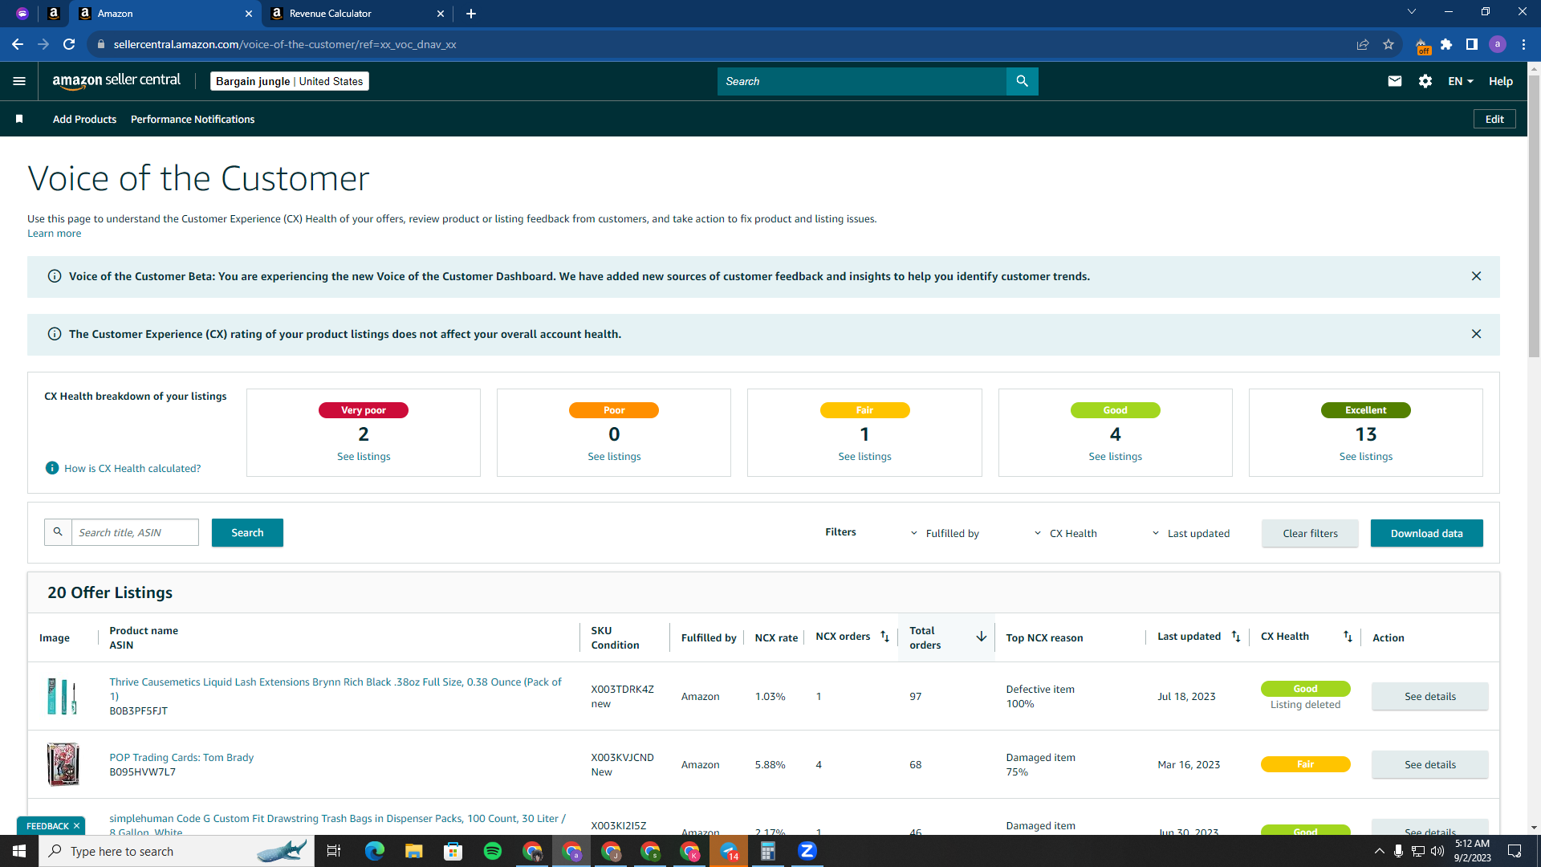Image resolution: width=1541 pixels, height=867 pixels.
Task: Open the Windows Start menu
Action: [x=19, y=851]
